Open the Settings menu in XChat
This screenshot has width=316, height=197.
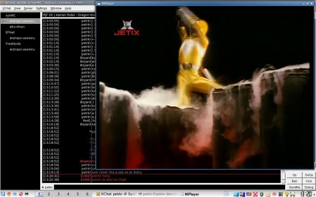click(x=42, y=8)
